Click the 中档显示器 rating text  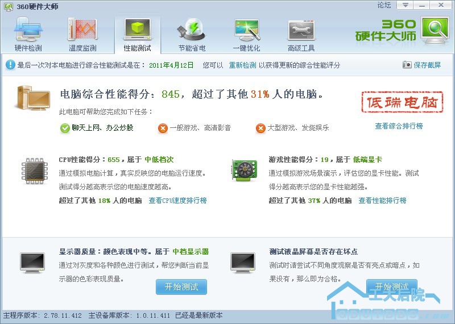[x=191, y=251]
